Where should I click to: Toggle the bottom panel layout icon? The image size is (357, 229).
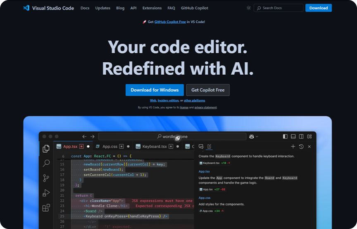click(293, 137)
